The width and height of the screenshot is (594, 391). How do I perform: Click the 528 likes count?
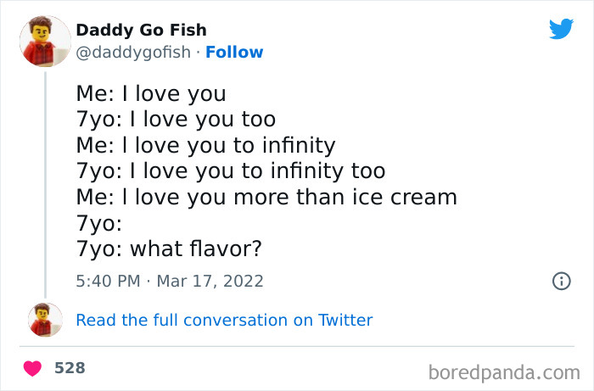(x=70, y=368)
